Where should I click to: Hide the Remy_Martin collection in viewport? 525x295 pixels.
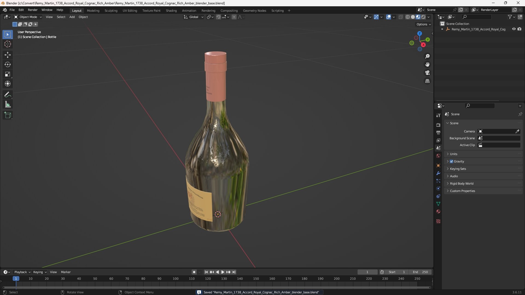pos(514,29)
